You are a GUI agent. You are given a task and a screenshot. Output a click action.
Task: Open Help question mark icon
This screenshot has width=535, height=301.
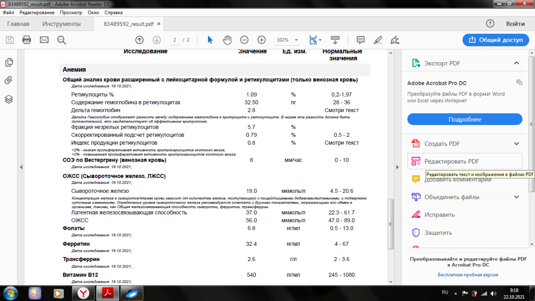point(490,24)
